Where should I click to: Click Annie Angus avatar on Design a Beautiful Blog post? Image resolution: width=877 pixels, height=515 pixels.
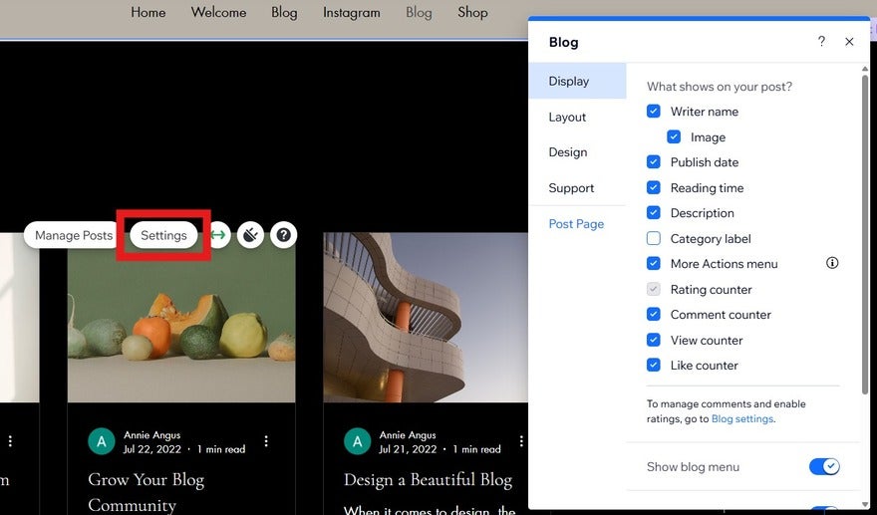tap(357, 441)
